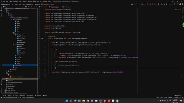The image size is (184, 103).
Task: Click CRLF line separator in status bar
Action: pos(161,97)
